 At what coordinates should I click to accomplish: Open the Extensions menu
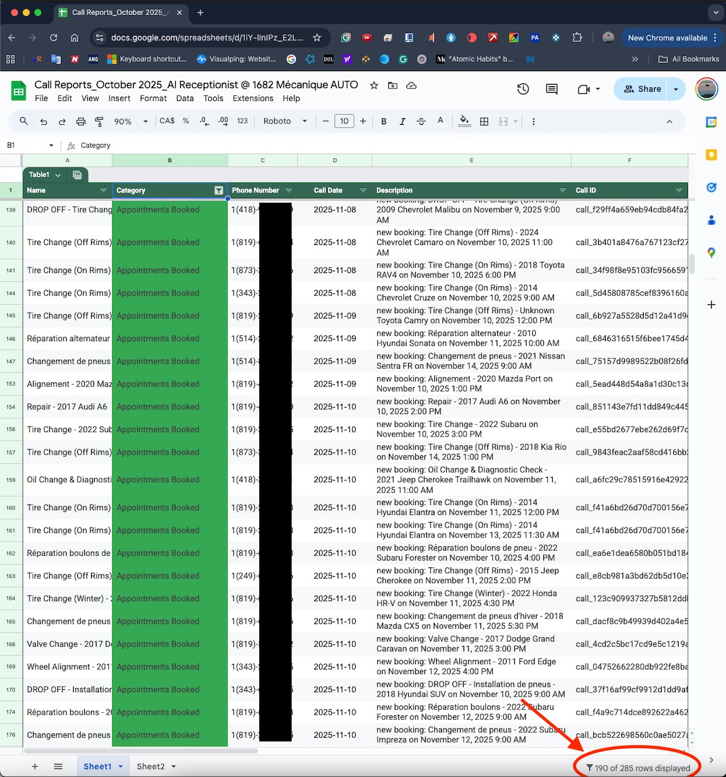[x=253, y=99]
